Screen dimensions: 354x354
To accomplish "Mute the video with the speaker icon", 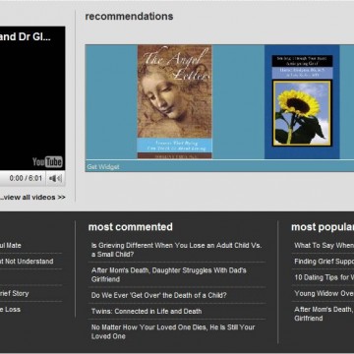I will click(x=55, y=179).
